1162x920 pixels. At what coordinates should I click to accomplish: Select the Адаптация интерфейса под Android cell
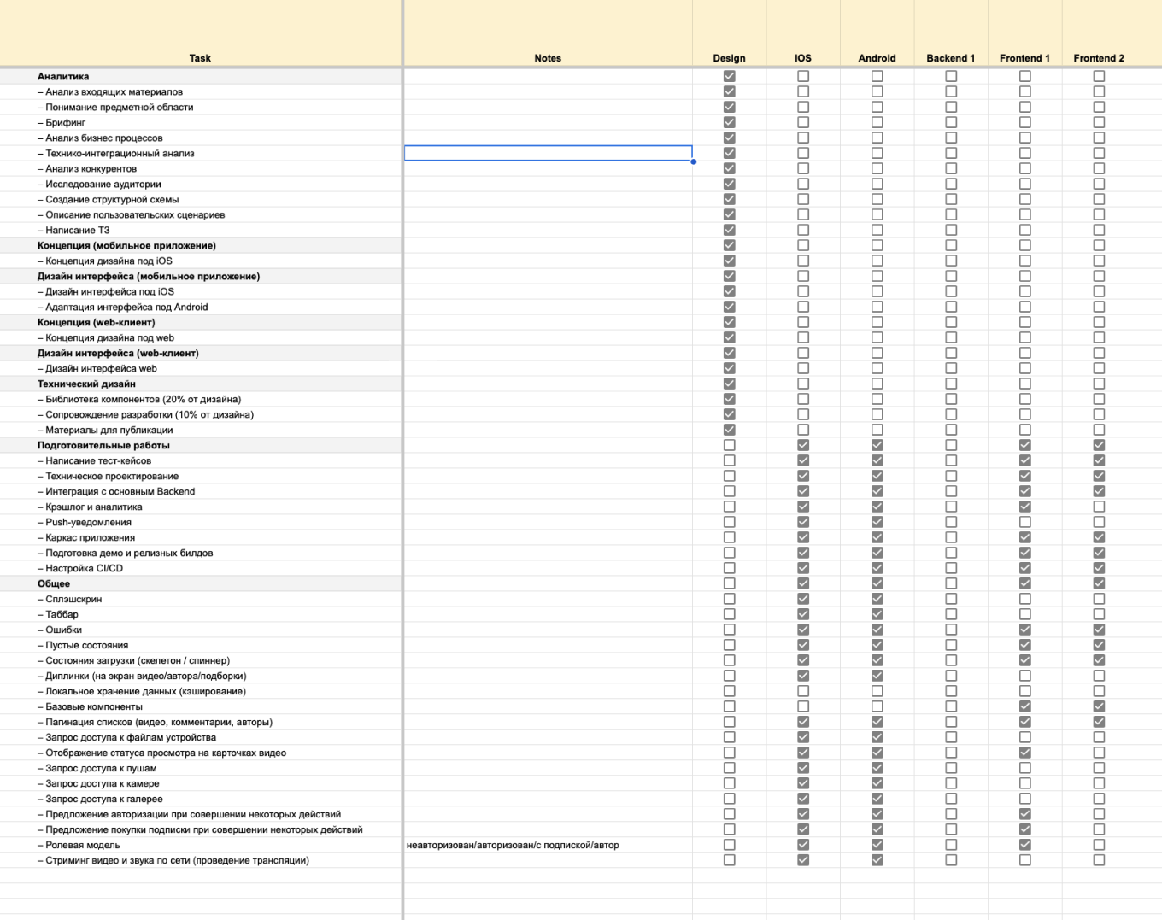coord(200,307)
